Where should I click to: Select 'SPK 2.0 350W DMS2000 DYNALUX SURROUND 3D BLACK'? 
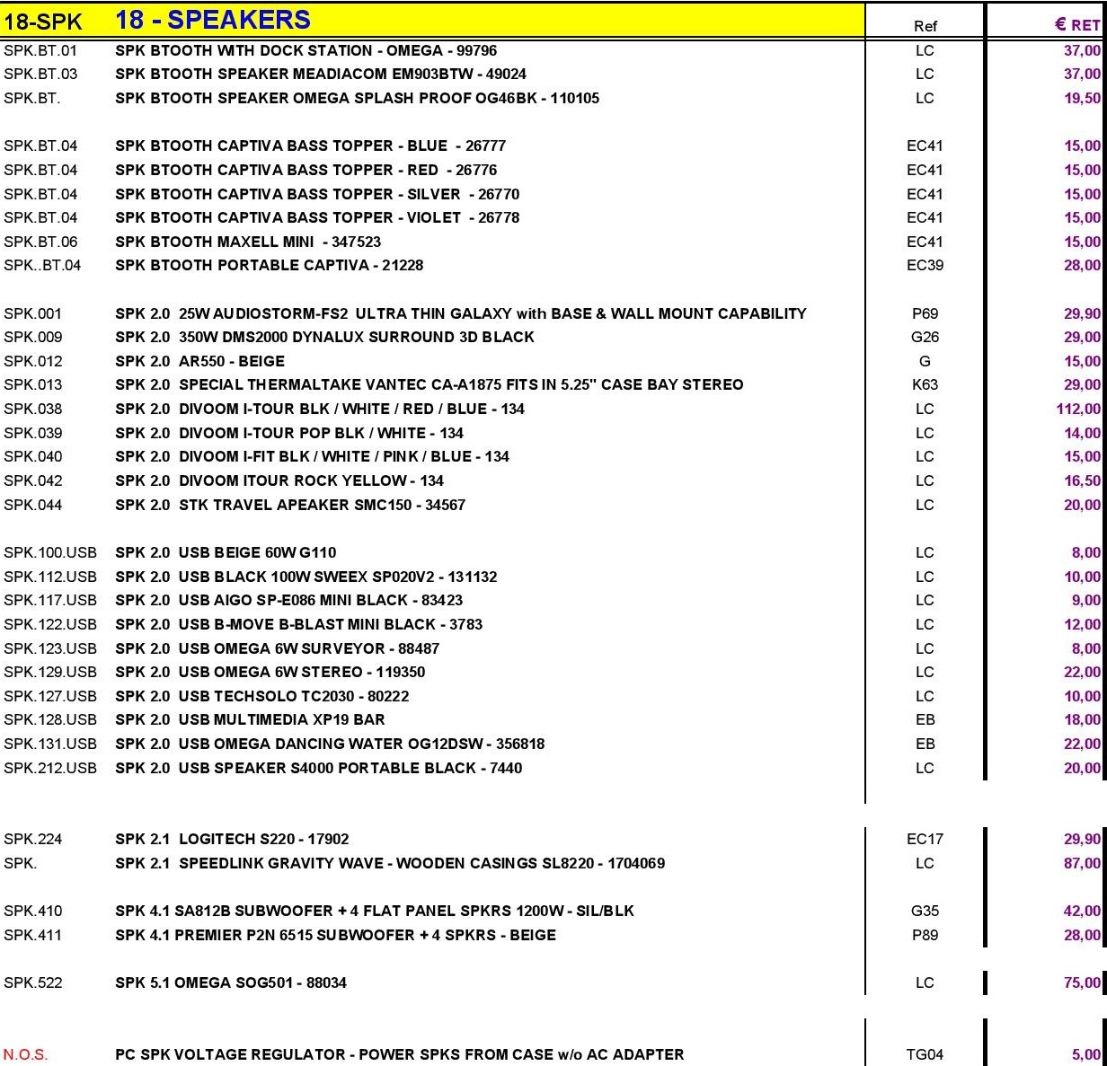(x=324, y=337)
